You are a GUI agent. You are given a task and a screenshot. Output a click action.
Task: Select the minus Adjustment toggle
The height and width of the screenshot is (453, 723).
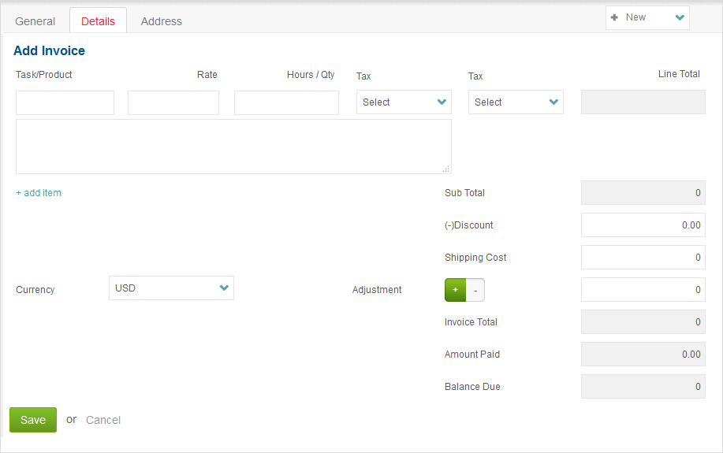pyautogui.click(x=475, y=290)
